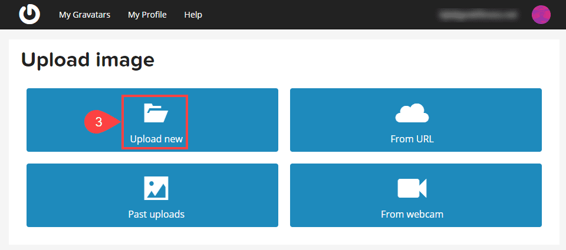The image size is (566, 250).
Task: Click the red step 3 callout marker
Action: [x=100, y=122]
